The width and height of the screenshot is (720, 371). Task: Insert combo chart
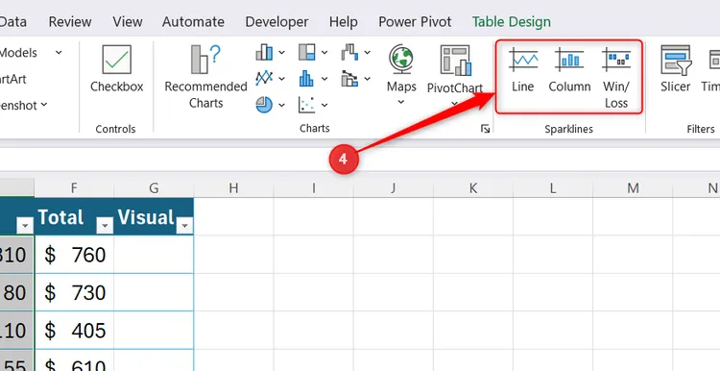click(x=349, y=78)
